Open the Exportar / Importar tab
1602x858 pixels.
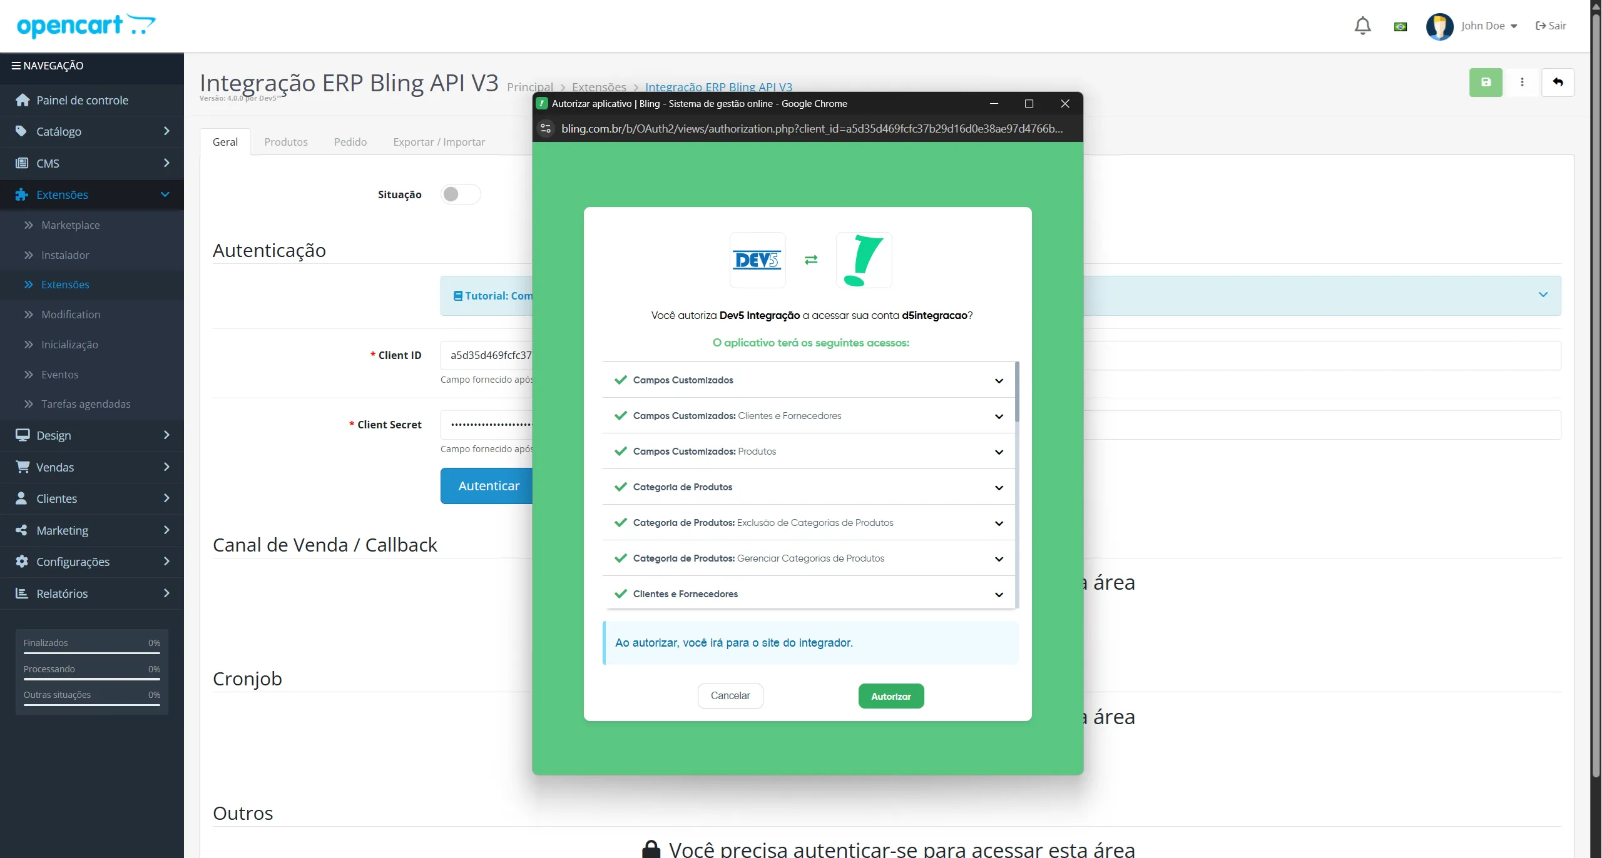[x=439, y=142]
